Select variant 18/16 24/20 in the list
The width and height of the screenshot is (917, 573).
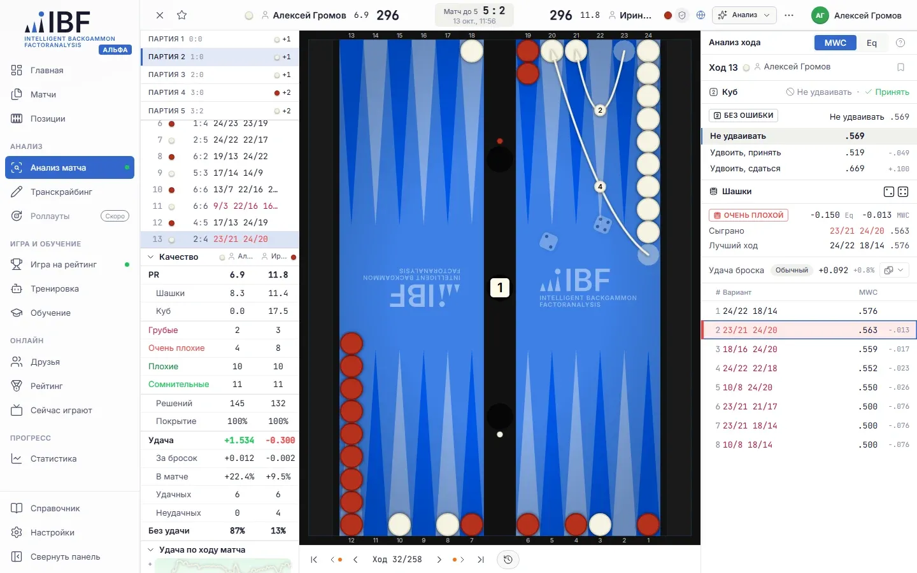809,350
